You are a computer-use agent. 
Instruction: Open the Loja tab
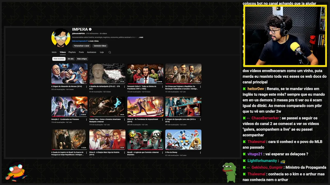click(x=102, y=52)
